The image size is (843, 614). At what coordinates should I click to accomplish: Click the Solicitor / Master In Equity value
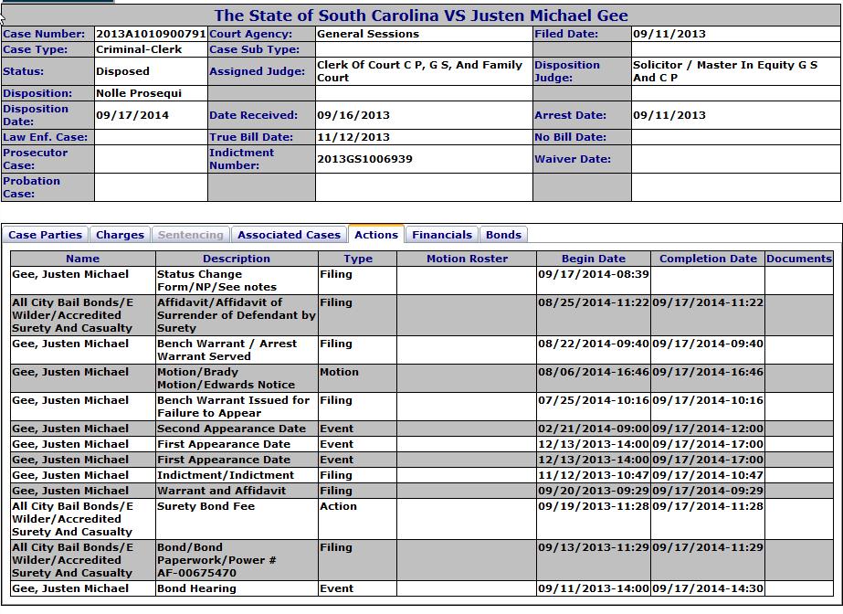(x=724, y=71)
